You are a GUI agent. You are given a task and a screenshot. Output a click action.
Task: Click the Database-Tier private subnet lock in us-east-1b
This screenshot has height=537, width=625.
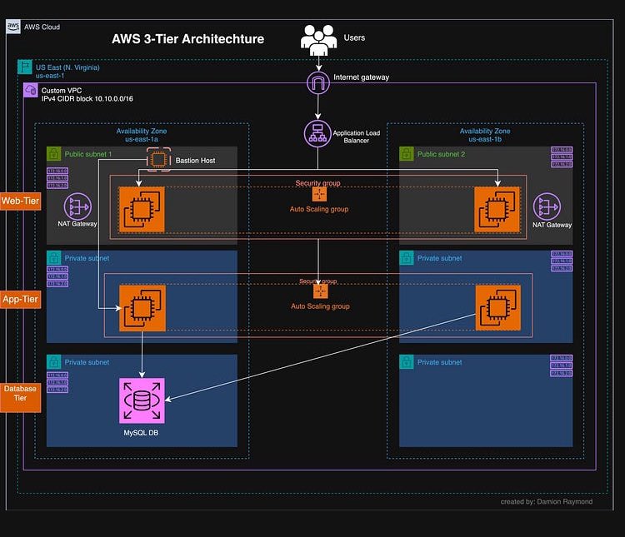[407, 361]
